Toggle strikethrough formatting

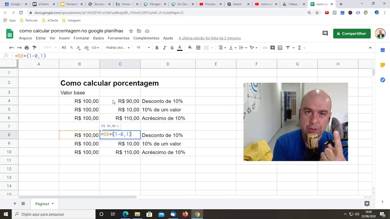coord(172,48)
